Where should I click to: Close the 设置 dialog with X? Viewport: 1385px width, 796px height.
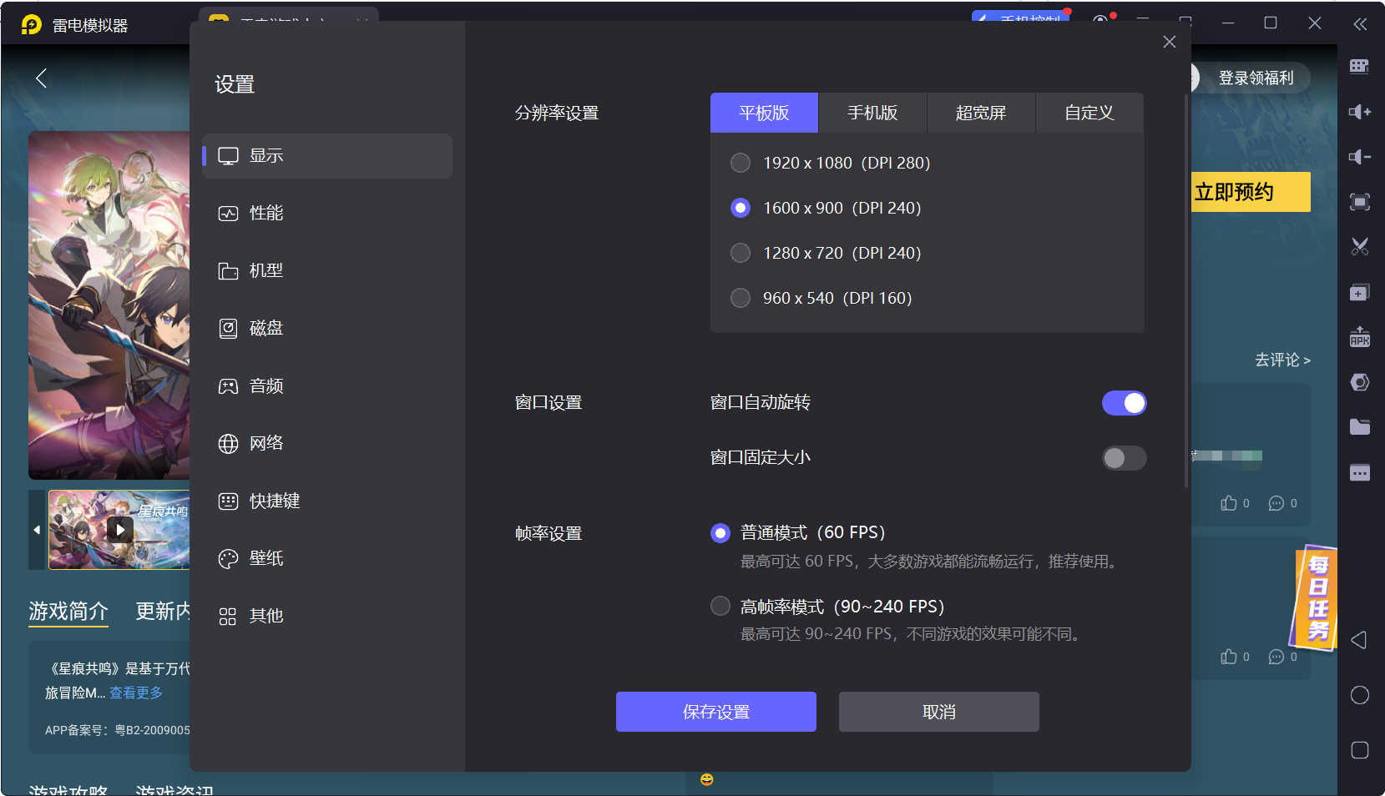click(x=1170, y=42)
